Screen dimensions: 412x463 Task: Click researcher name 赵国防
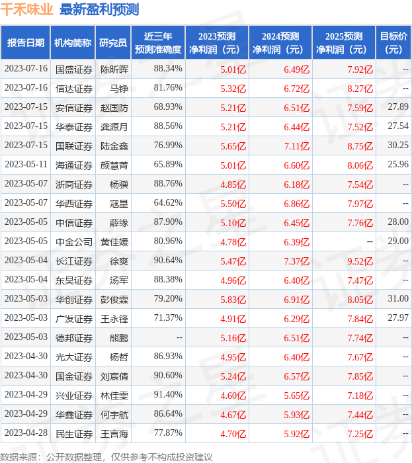click(114, 108)
